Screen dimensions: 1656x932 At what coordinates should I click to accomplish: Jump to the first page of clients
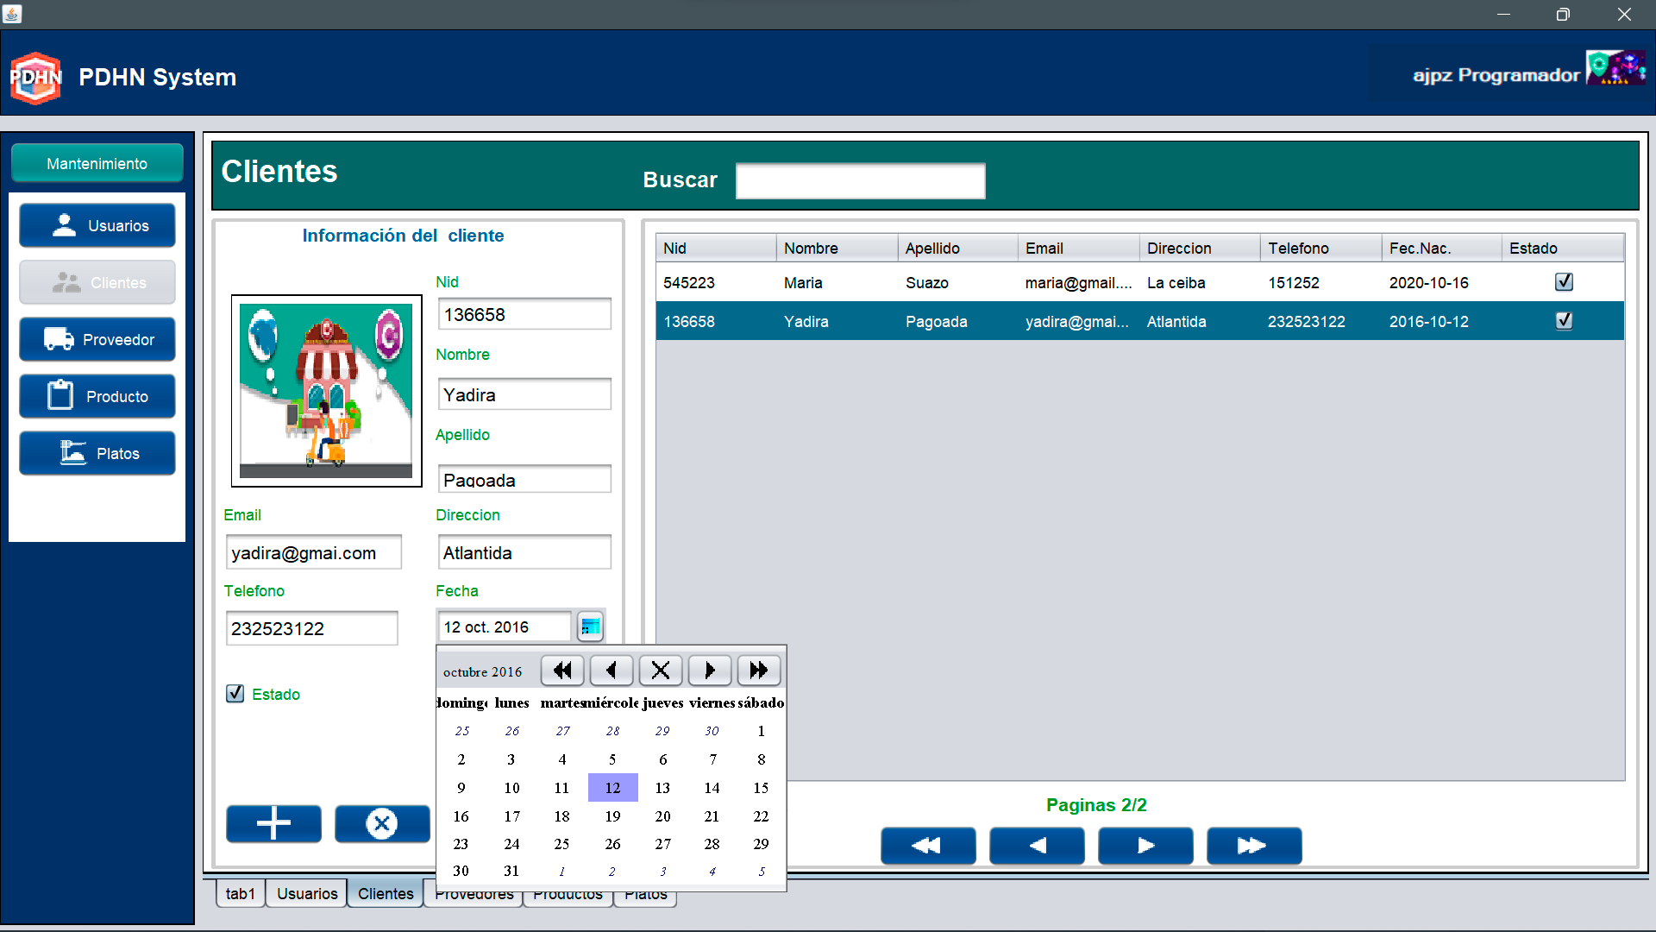point(928,846)
